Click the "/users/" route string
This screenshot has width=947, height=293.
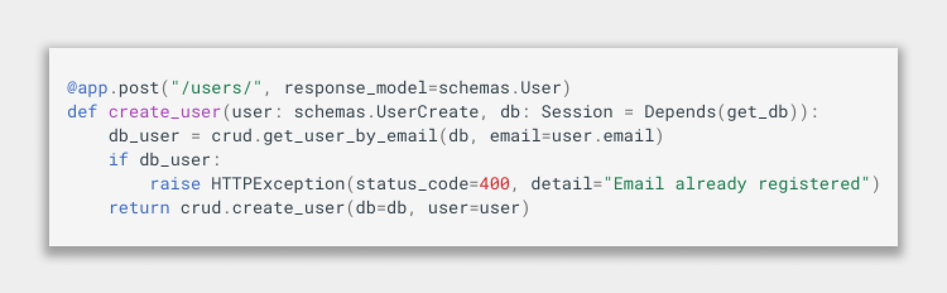216,88
